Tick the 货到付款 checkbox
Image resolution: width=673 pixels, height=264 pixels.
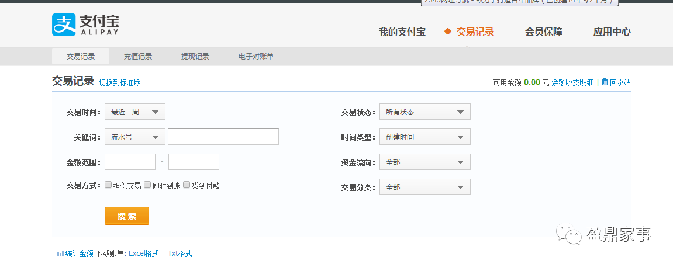click(x=187, y=185)
